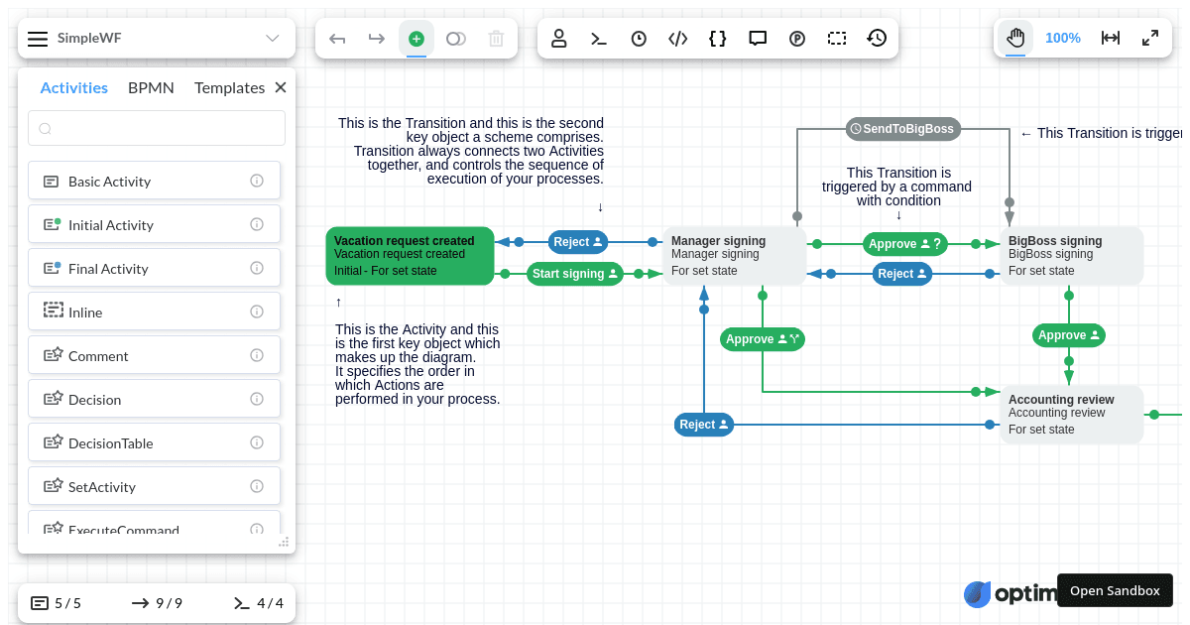Redo the last action

tap(376, 39)
